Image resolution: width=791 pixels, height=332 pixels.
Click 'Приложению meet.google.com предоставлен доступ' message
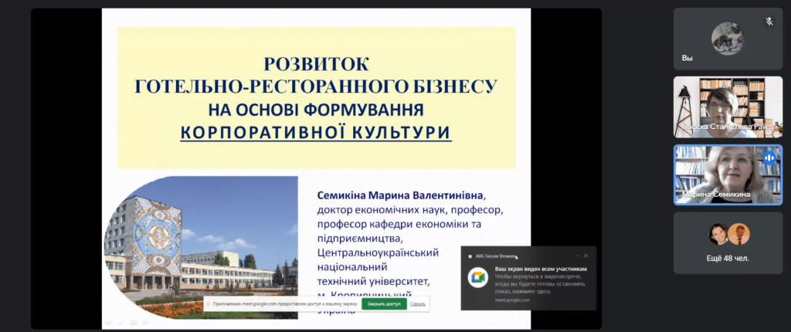tap(286, 303)
